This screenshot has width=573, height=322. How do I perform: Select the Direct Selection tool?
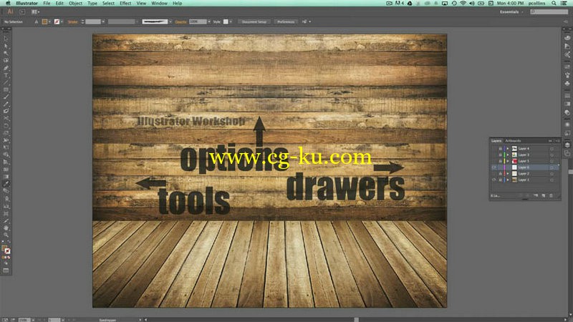tap(6, 46)
